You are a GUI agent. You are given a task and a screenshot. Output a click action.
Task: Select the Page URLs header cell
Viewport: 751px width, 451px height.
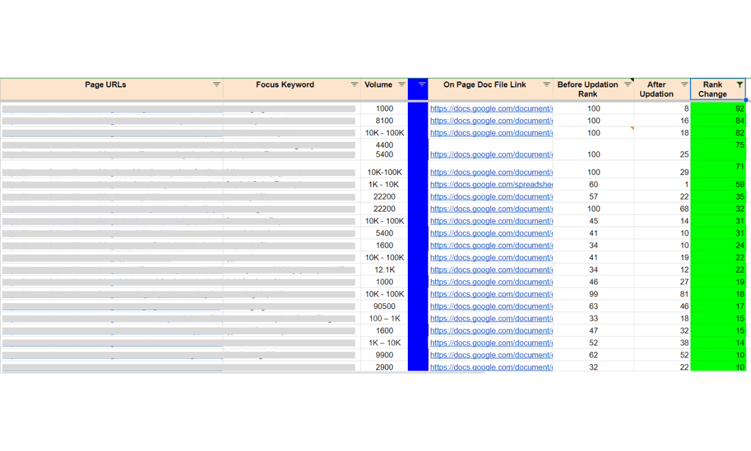point(111,89)
